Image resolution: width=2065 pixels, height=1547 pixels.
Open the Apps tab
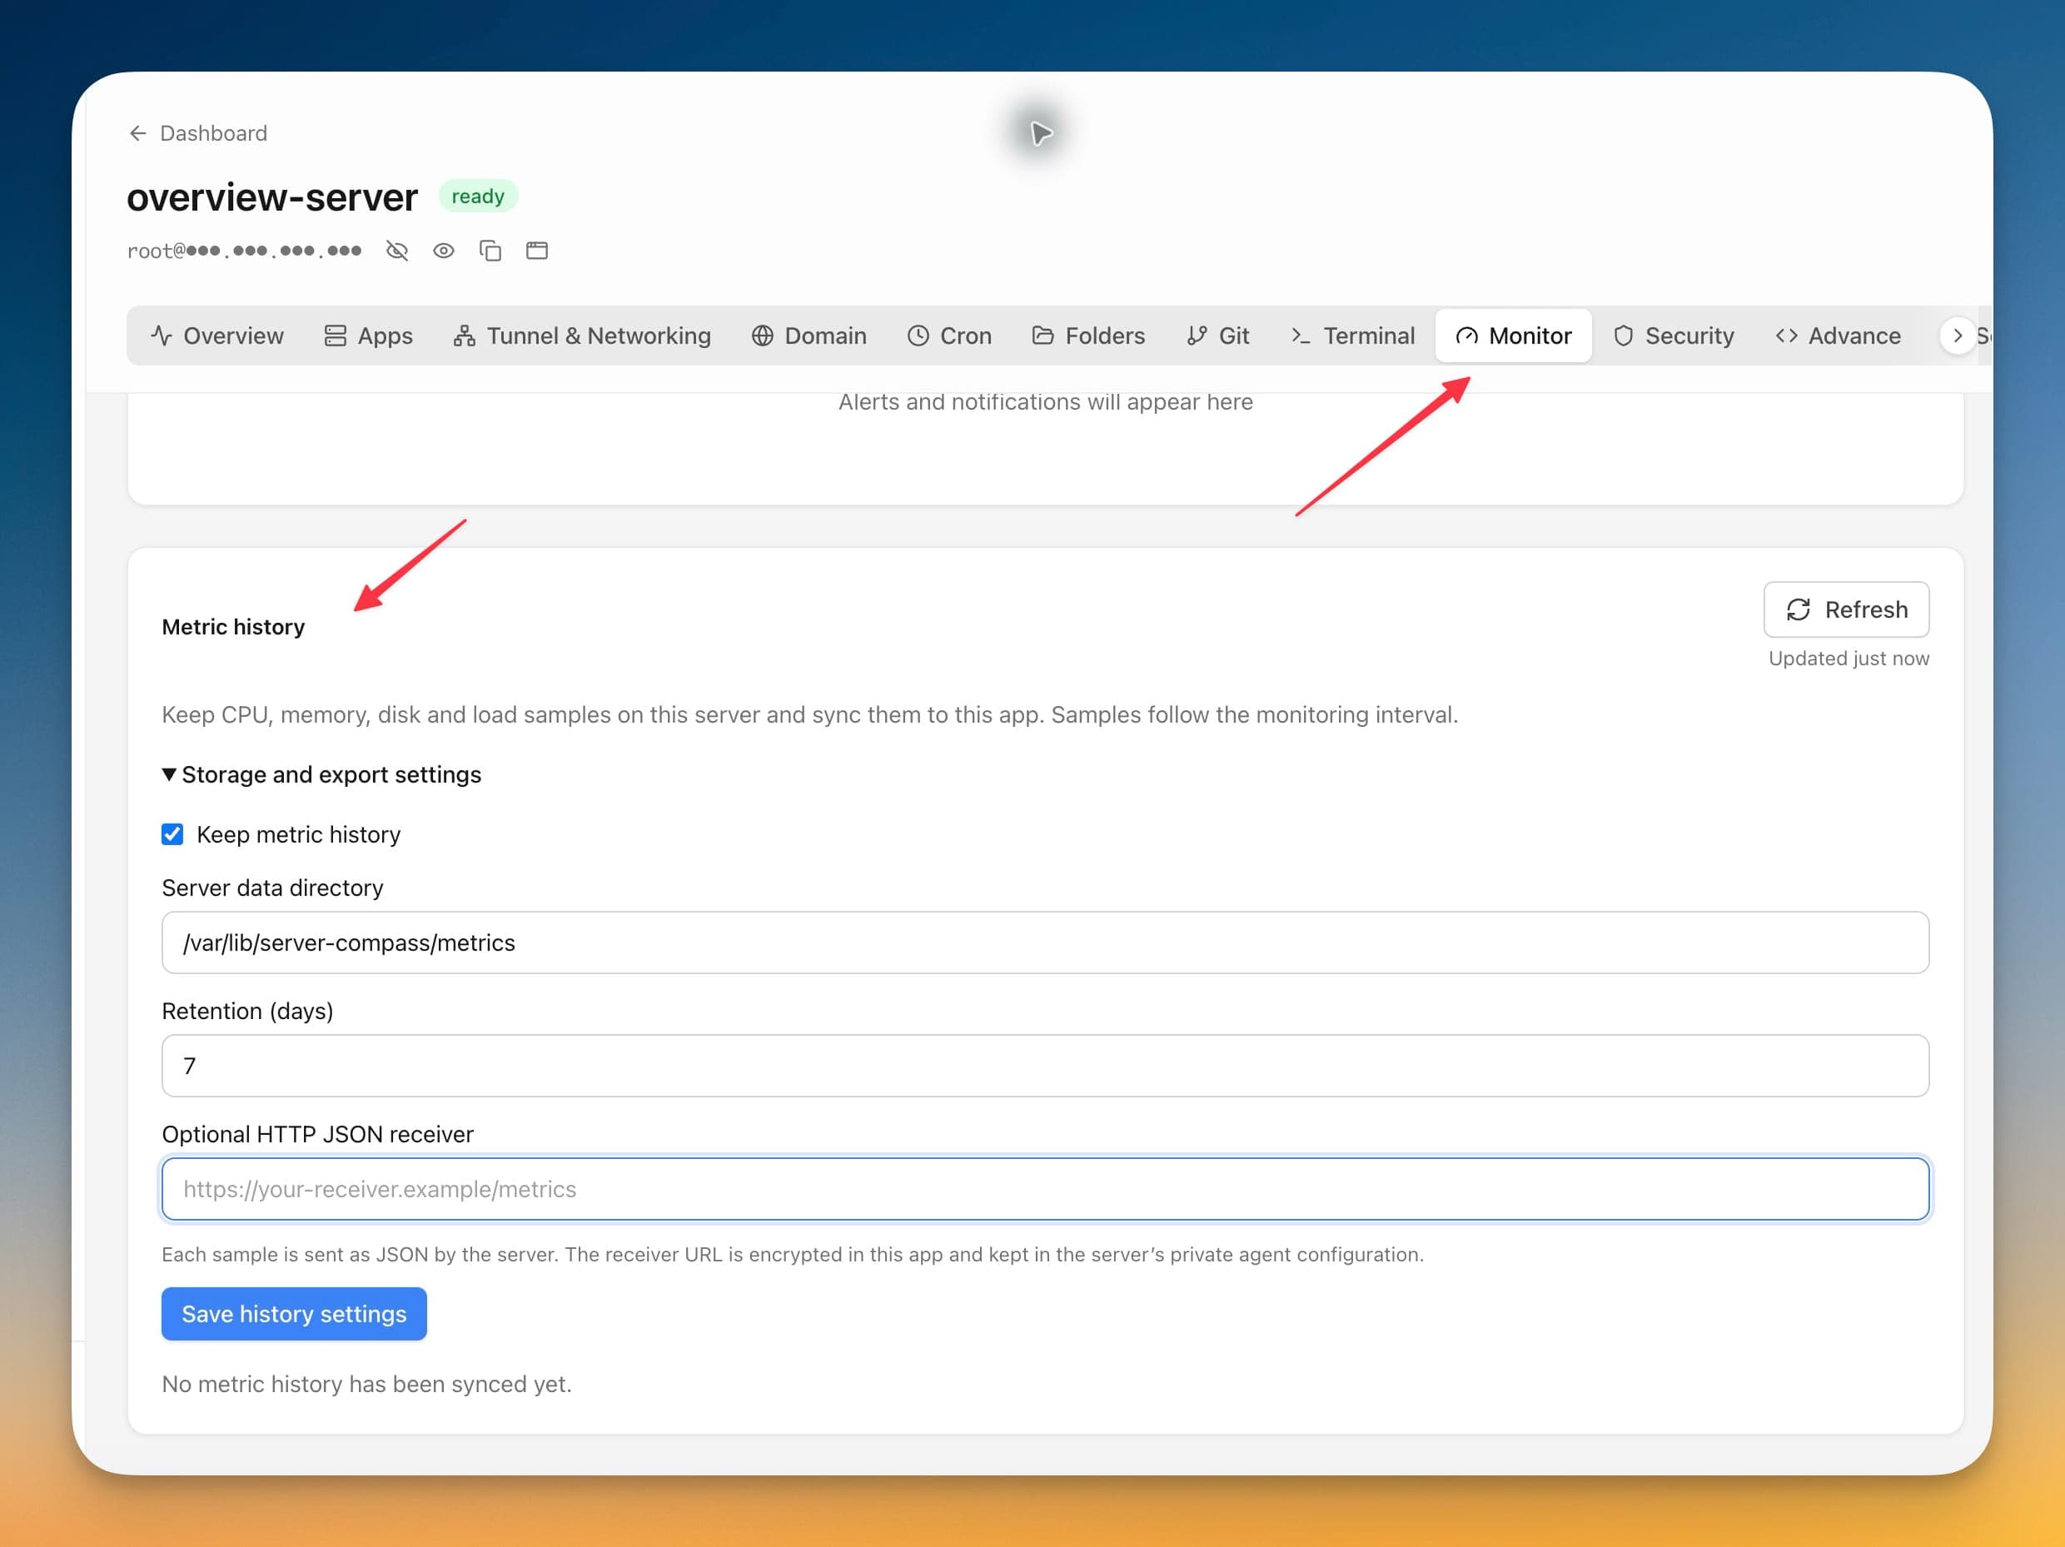pos(368,336)
